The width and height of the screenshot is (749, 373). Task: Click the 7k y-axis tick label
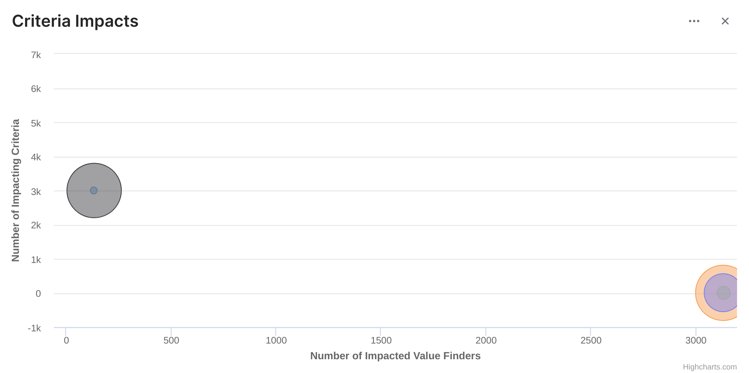(x=36, y=55)
